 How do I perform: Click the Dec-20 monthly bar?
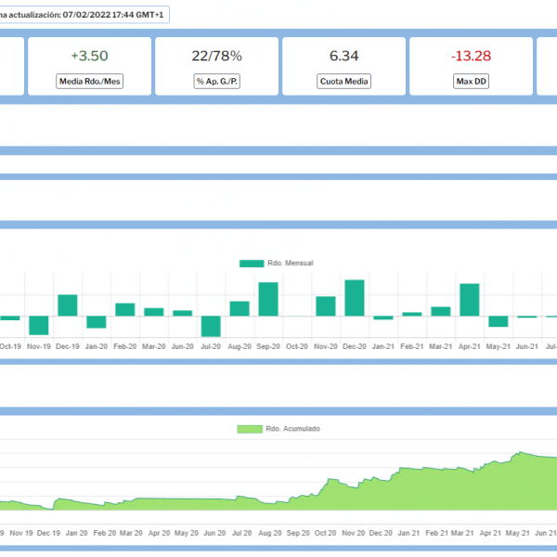355,298
